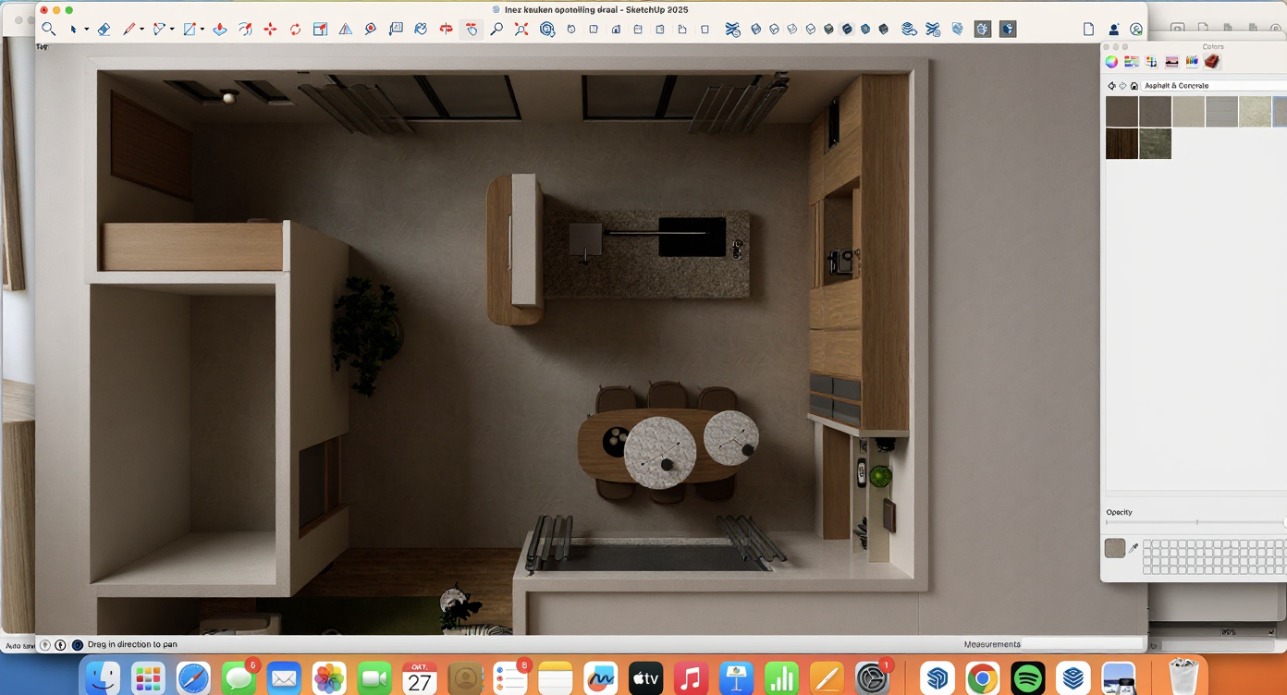The width and height of the screenshot is (1287, 695).
Task: Select the Eraser tool
Action: pyautogui.click(x=104, y=30)
